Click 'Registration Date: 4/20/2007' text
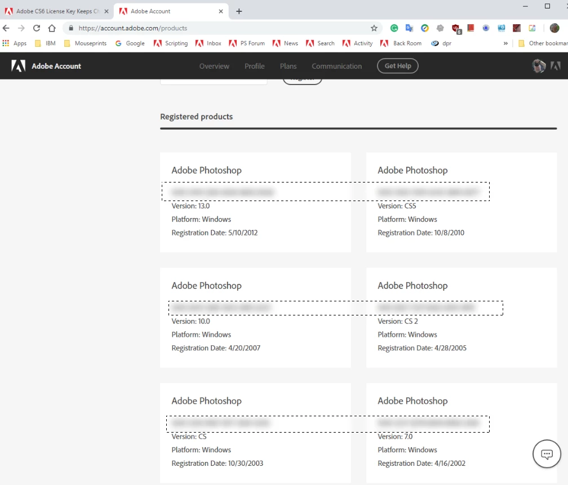568x485 pixels. (x=216, y=348)
